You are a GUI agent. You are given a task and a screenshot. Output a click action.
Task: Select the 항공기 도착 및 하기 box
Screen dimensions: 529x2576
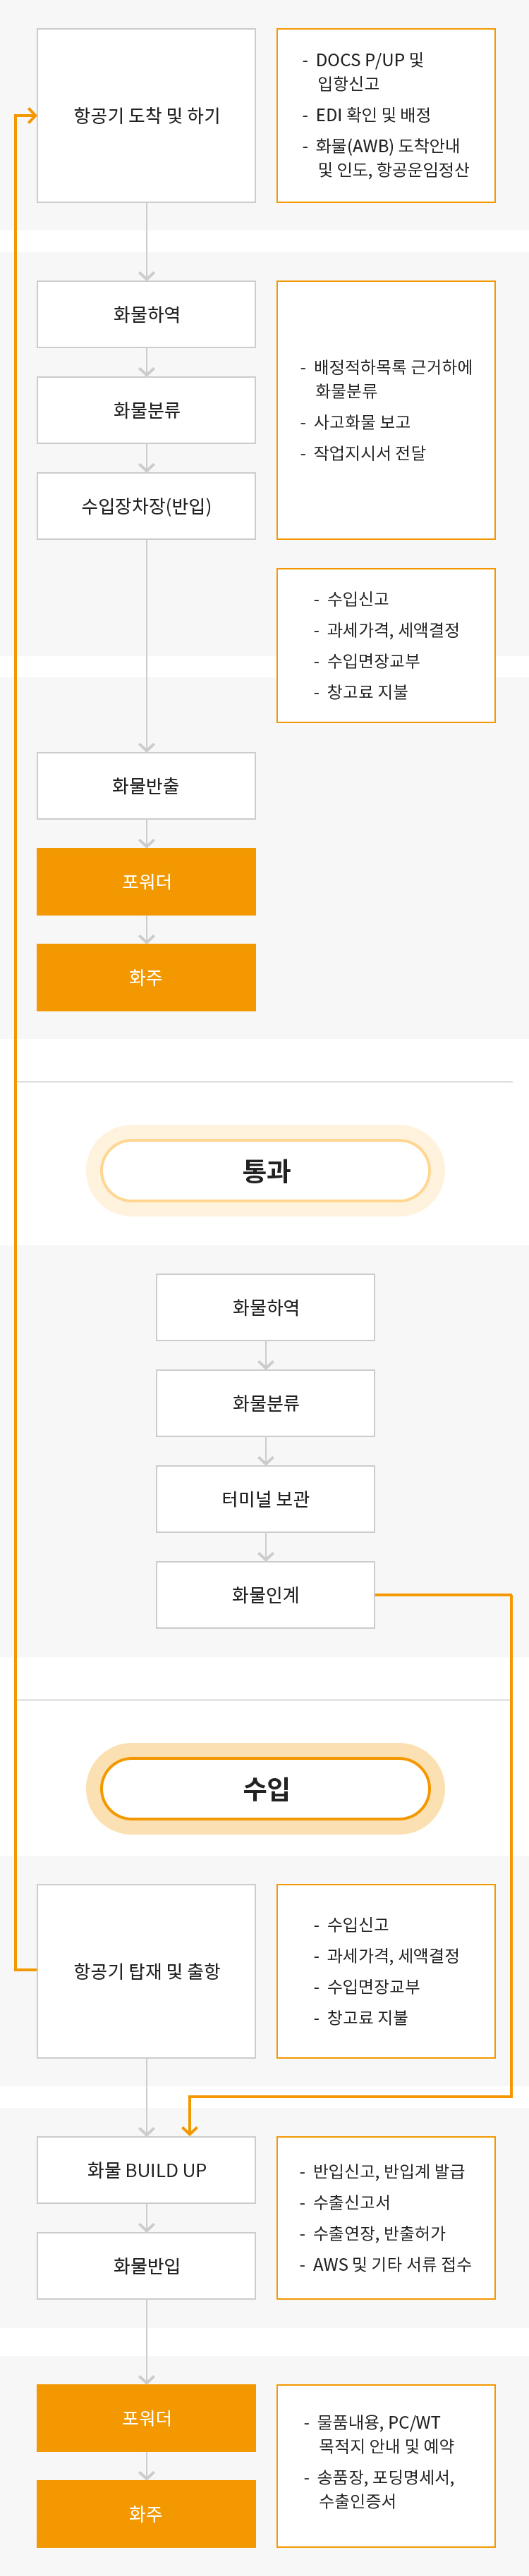point(146,116)
